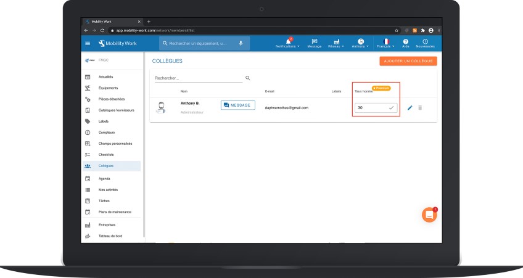The width and height of the screenshot is (523, 278).
Task: Click the Anthony B. name
Action: pyautogui.click(x=190, y=104)
